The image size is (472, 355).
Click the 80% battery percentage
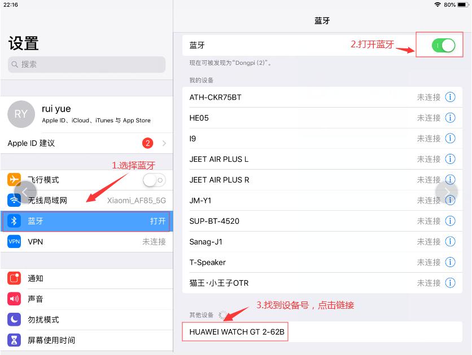coord(449,5)
